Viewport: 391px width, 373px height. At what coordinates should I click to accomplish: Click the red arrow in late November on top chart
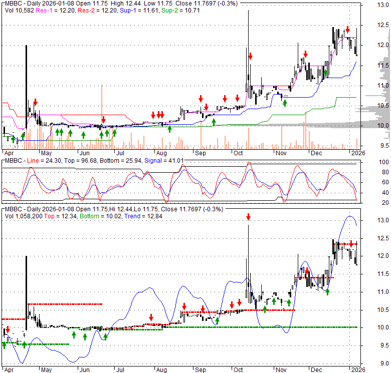coord(305,54)
